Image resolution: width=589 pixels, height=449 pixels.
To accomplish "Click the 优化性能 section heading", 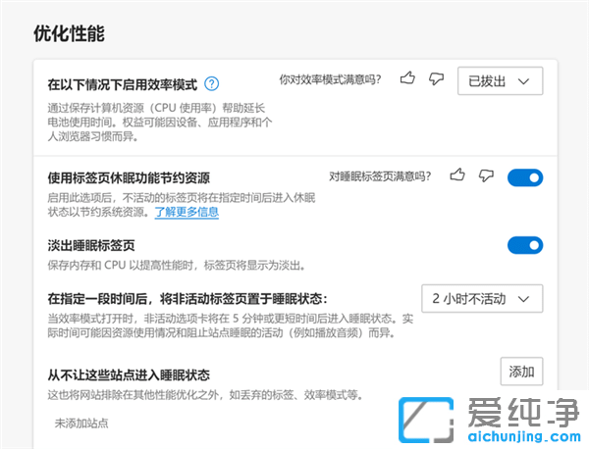I will click(69, 33).
